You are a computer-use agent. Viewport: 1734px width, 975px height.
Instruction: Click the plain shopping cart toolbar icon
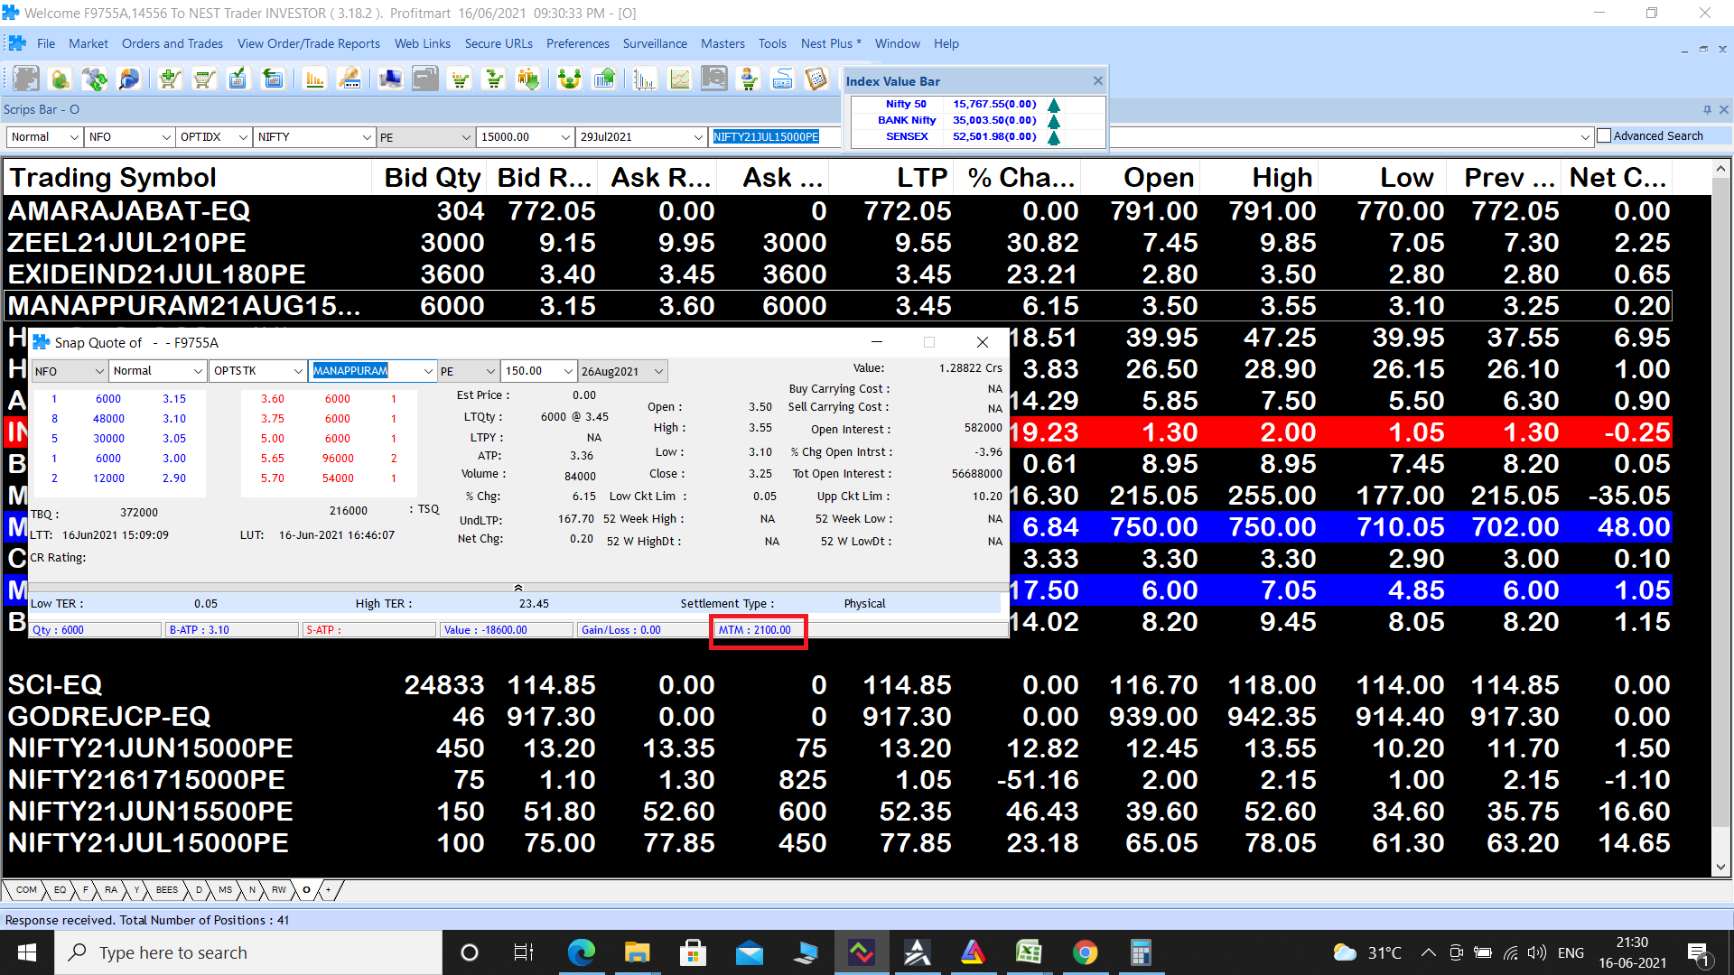(x=203, y=79)
